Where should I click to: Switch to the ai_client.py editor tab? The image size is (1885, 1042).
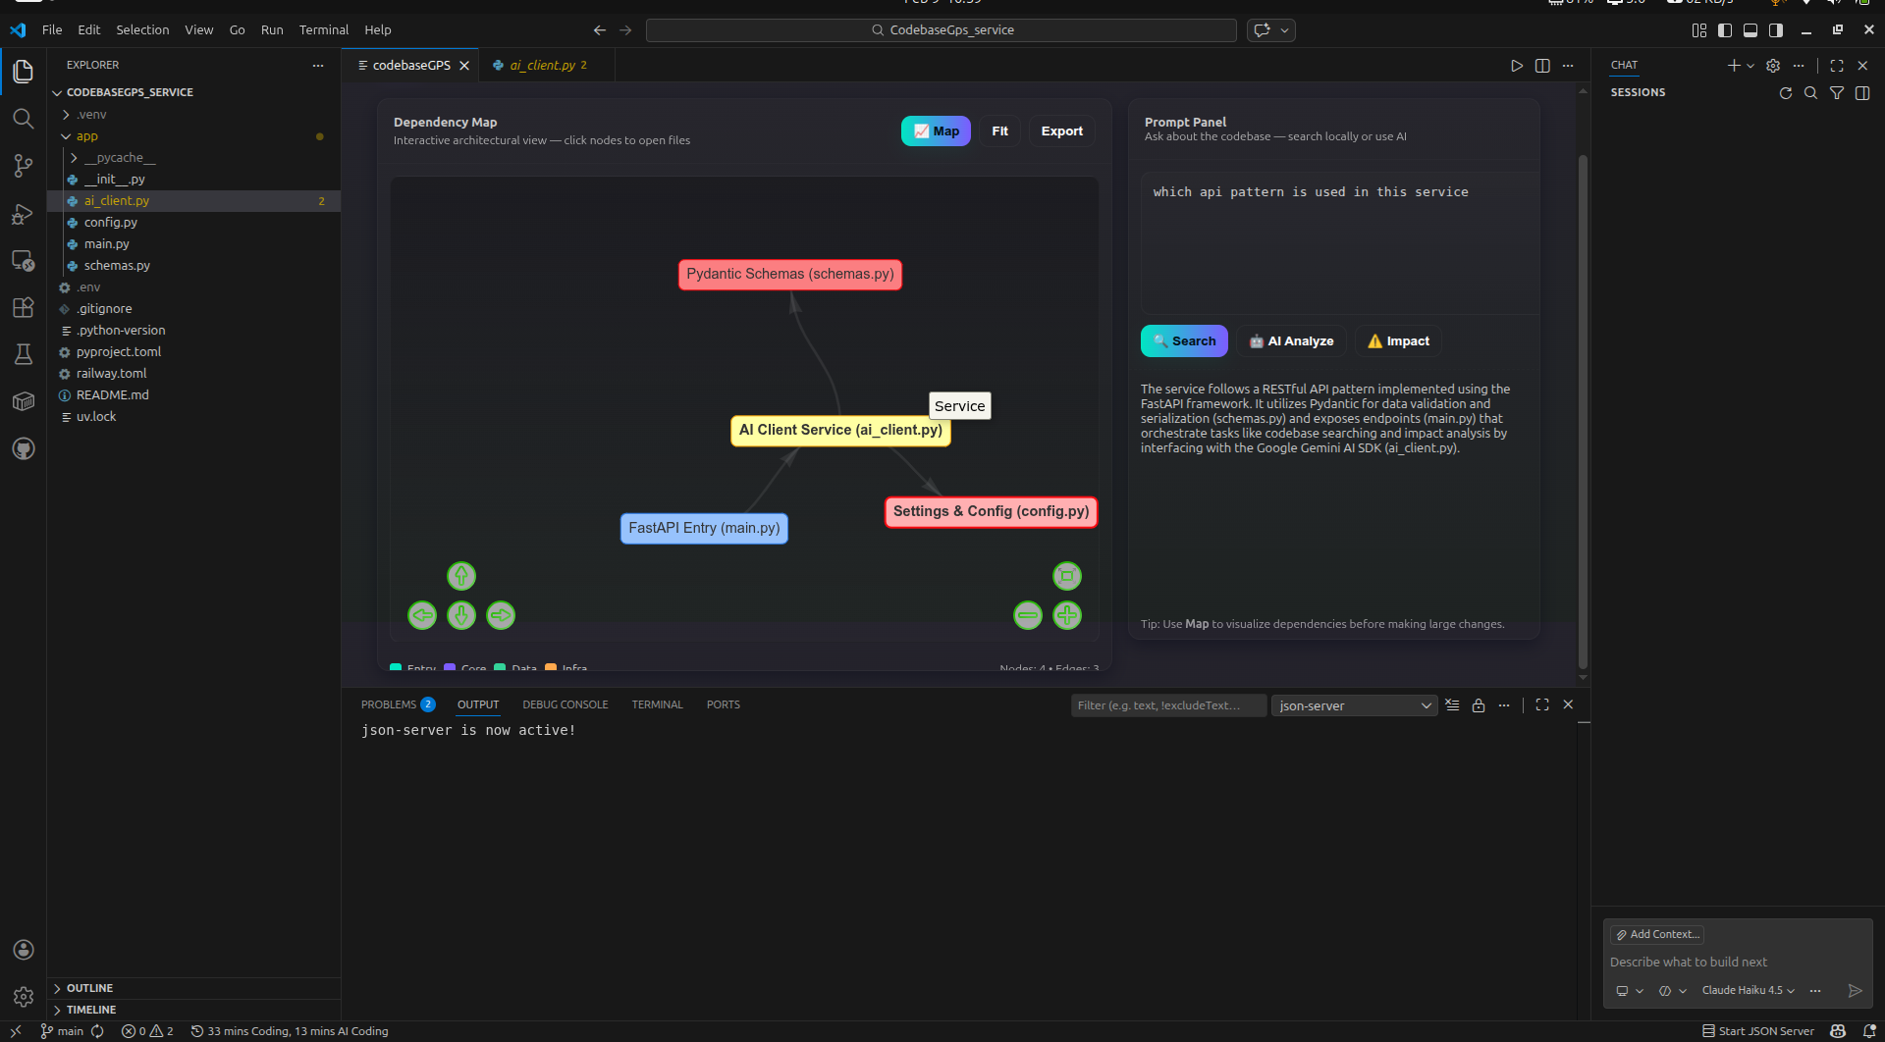click(x=548, y=66)
